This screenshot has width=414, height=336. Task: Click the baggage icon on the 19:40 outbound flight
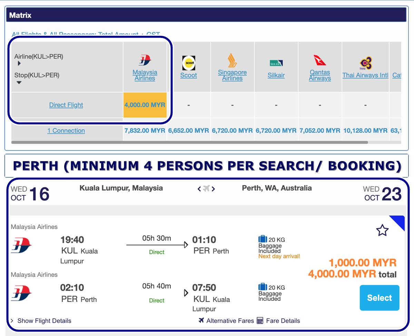click(263, 239)
